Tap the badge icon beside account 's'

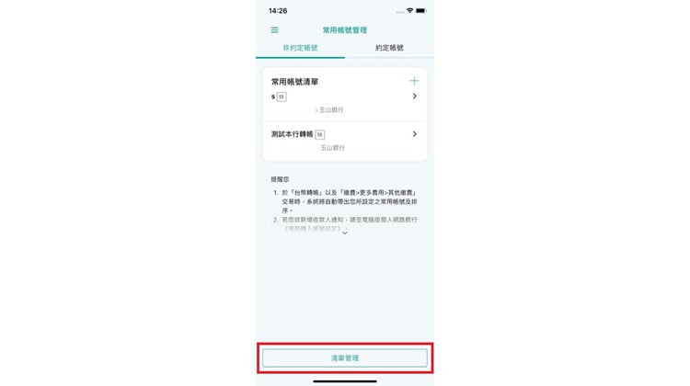(x=282, y=96)
